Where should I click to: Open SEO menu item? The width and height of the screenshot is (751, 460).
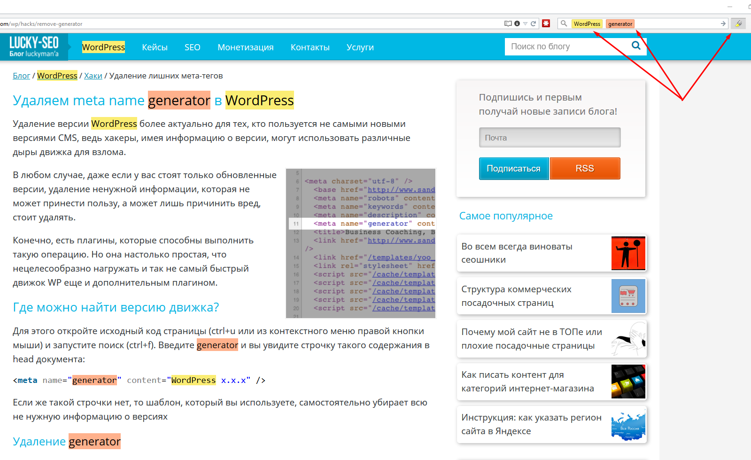coord(193,47)
